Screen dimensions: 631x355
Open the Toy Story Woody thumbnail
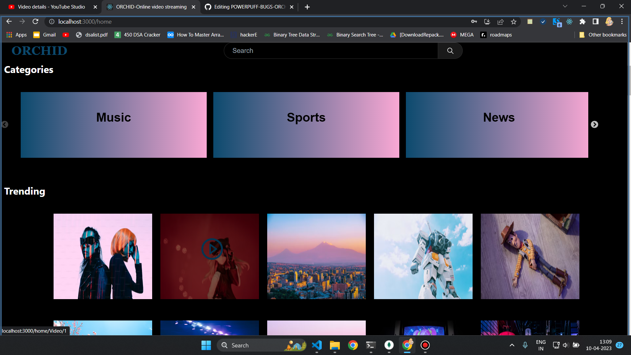tap(530, 256)
